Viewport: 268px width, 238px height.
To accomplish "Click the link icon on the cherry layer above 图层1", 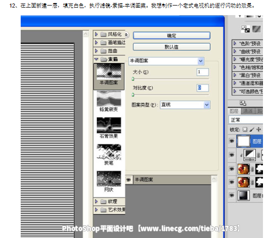I will [x=252, y=182].
